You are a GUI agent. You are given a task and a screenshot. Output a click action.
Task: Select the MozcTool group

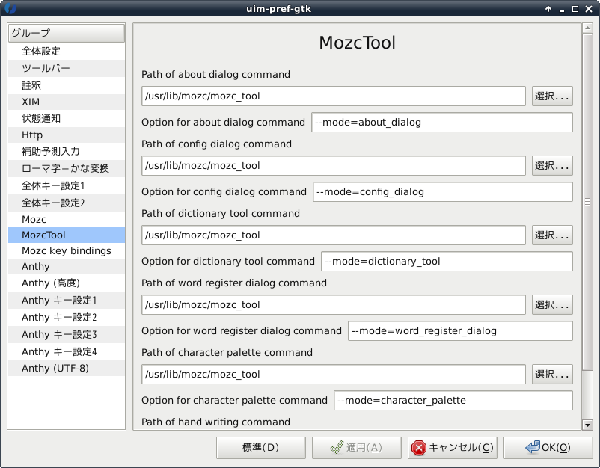66,235
